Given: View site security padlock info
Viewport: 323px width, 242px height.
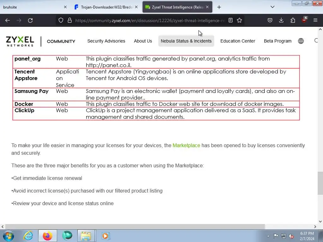Looking at the screenshot, I should 70,20.
